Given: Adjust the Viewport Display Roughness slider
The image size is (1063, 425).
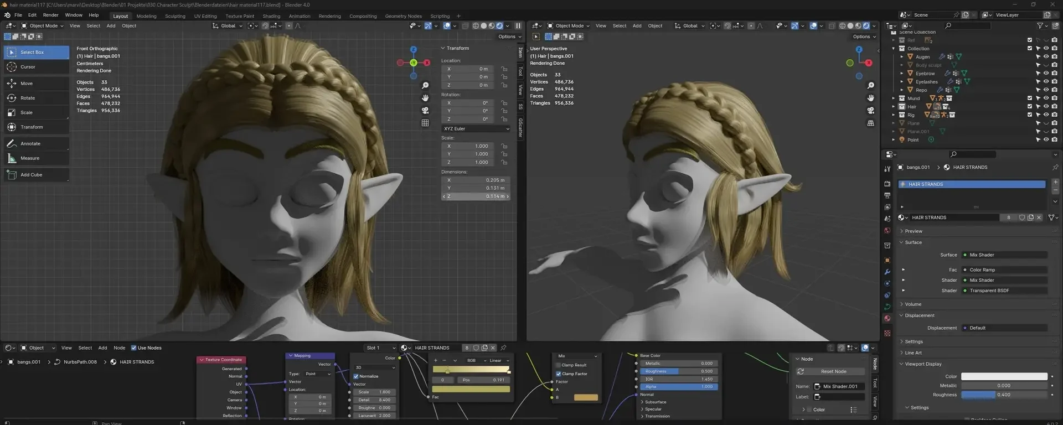Looking at the screenshot, I should pyautogui.click(x=1004, y=395).
